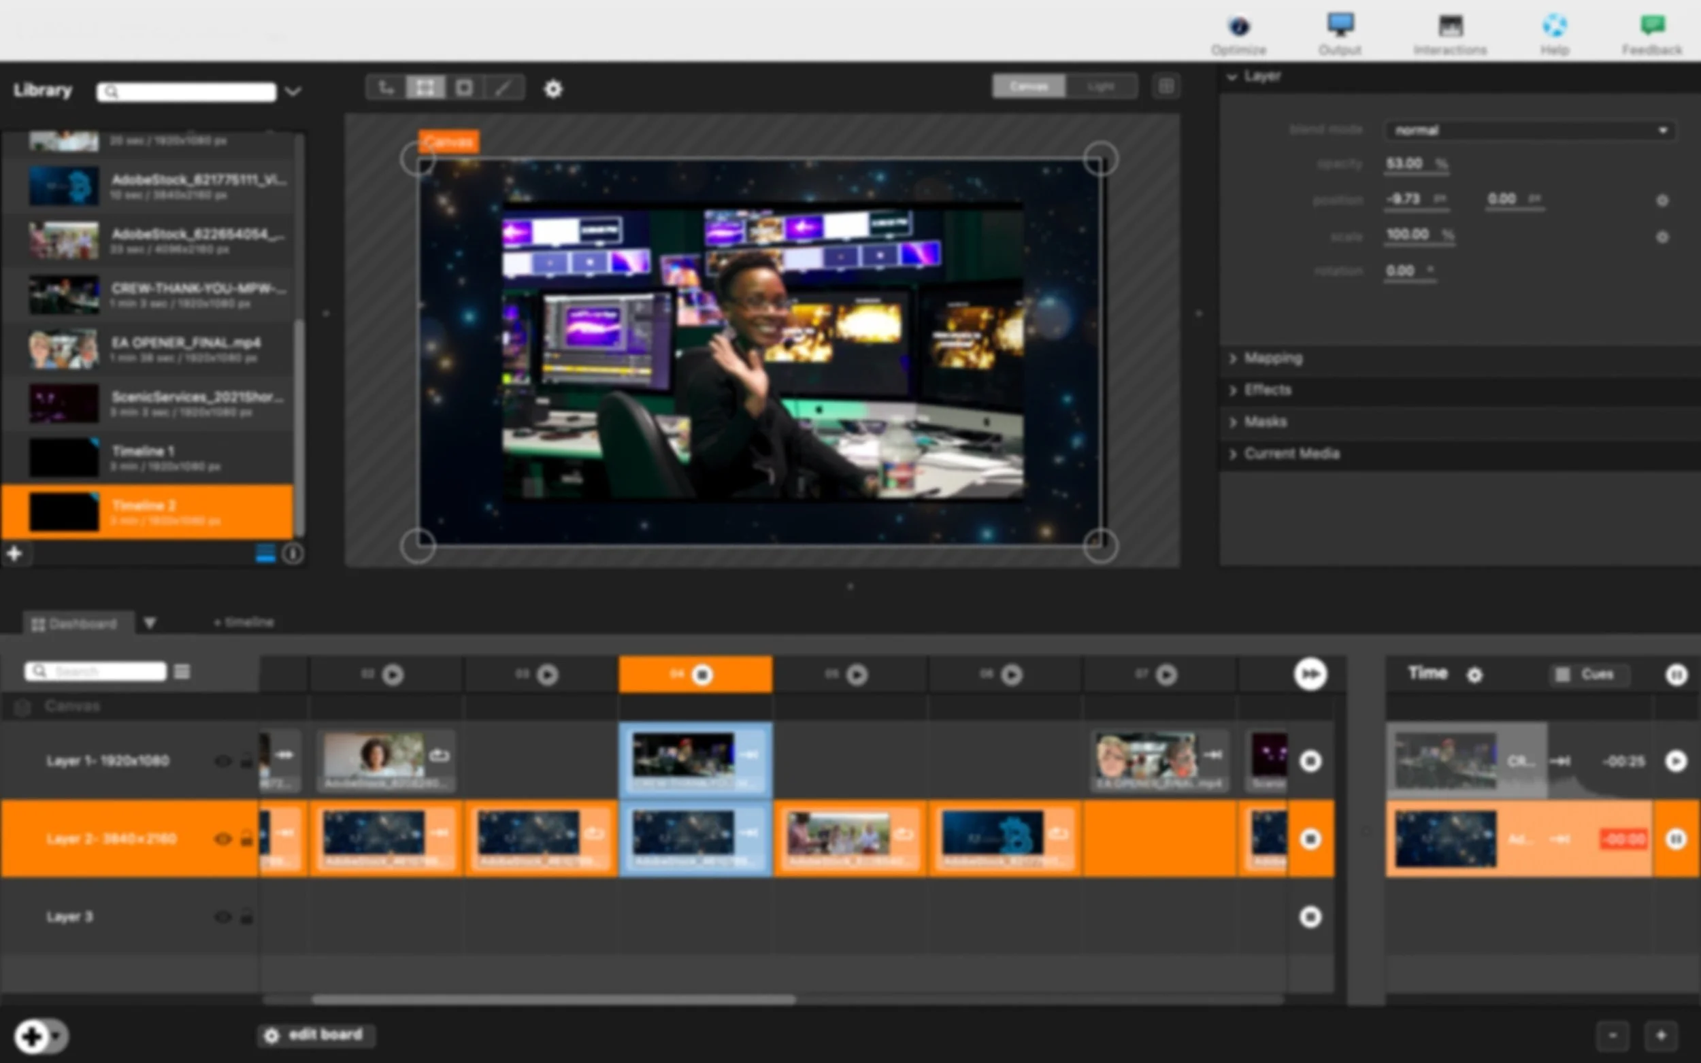Click the canvas settings gear icon
The image size is (1701, 1063).
click(x=553, y=89)
